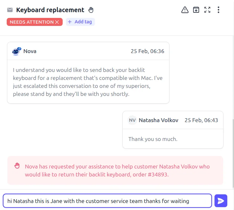Image resolution: width=234 pixels, height=210 pixels.
Task: Open the three-dot more options menu
Action: click(218, 10)
